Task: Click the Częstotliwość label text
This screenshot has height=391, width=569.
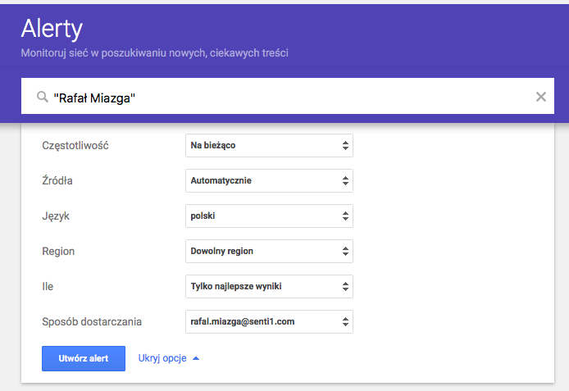Action: coord(75,146)
